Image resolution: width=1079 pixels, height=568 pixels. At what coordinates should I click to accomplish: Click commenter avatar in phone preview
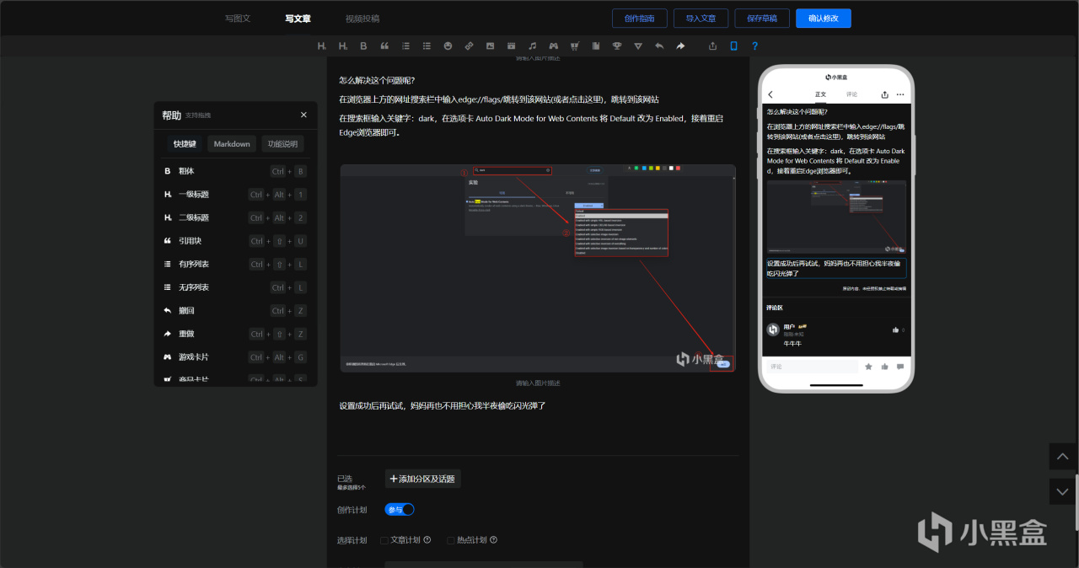point(773,330)
